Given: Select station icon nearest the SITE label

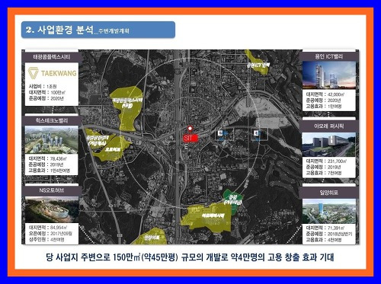Looking at the screenshot, I should [x=224, y=134].
